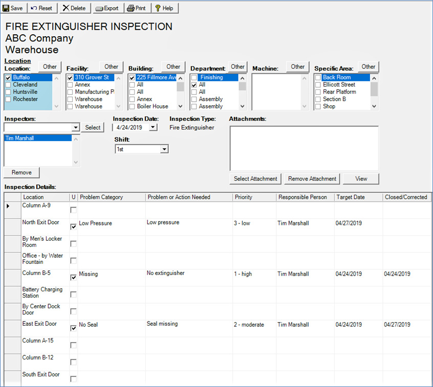Screen dimensions: 433x387
Task: Click the '1 - high' priority cell
Action: click(254, 278)
